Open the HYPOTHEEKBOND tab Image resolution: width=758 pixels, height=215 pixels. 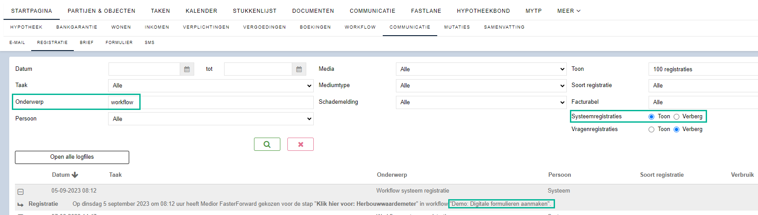tap(483, 11)
